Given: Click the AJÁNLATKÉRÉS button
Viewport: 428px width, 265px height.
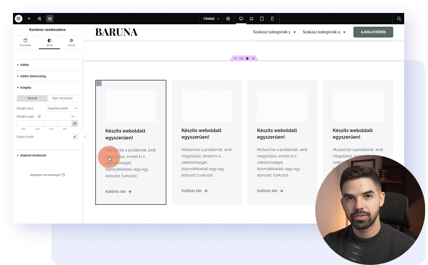Looking at the screenshot, I should click(373, 32).
